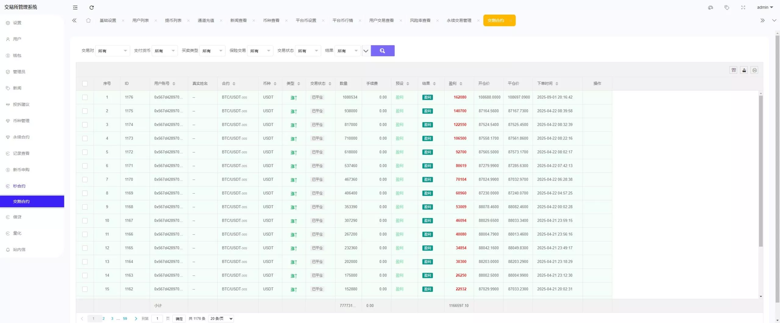Screen dimensions: 780x323
Task: Export the table using the export icon
Action: pos(744,70)
